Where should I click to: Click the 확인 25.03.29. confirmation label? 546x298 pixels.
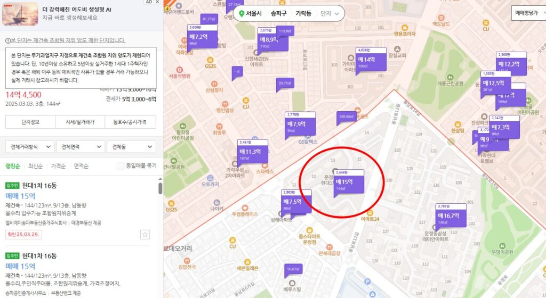point(23,235)
